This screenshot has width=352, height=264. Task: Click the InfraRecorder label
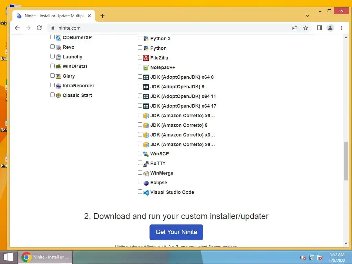point(78,86)
